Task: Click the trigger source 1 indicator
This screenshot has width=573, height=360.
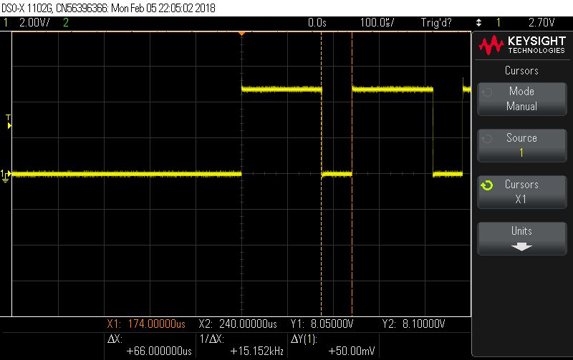Action: click(x=498, y=23)
